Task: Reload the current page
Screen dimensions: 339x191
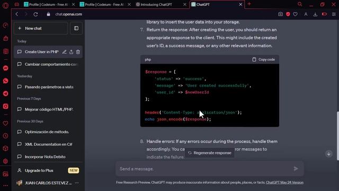Action: tap(35, 14)
